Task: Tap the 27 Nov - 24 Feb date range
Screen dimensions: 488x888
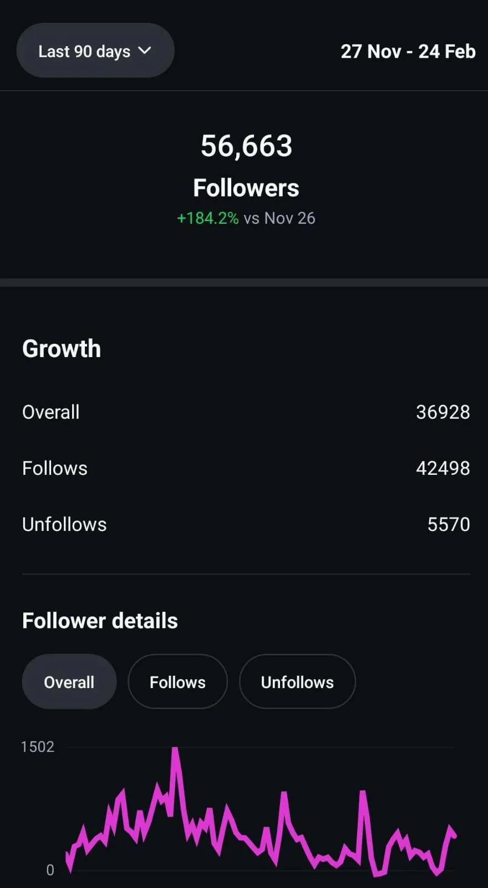Action: coord(408,51)
